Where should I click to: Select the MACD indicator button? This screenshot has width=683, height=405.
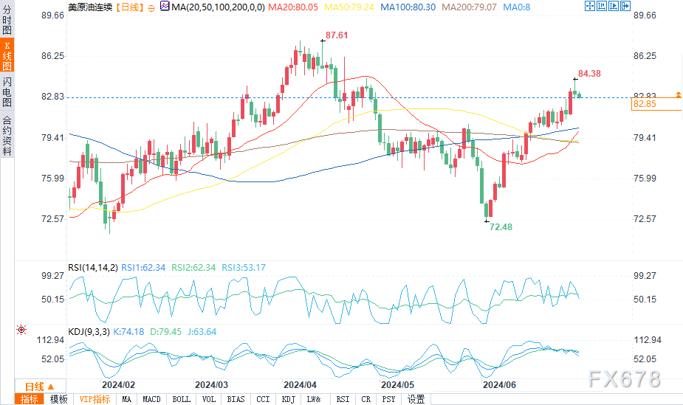click(x=151, y=399)
